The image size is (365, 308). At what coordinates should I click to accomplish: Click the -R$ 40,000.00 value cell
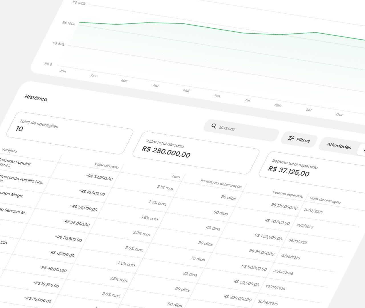coord(53,269)
